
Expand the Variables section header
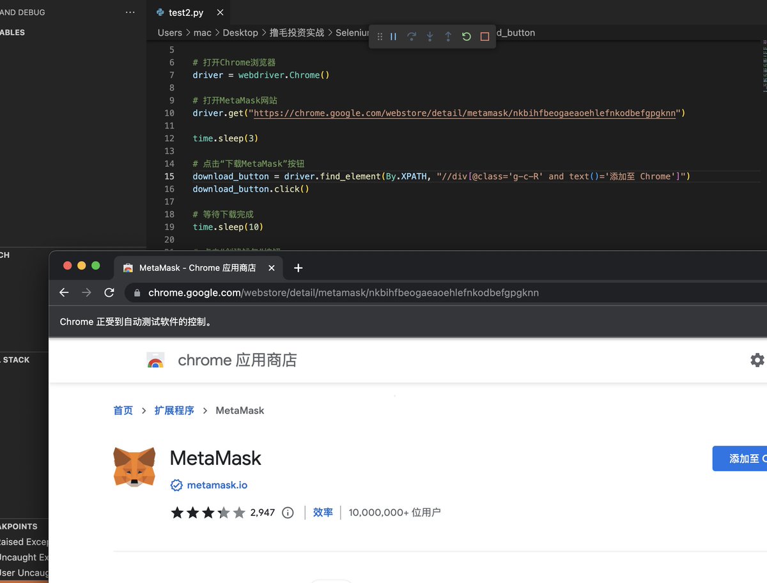pos(73,33)
